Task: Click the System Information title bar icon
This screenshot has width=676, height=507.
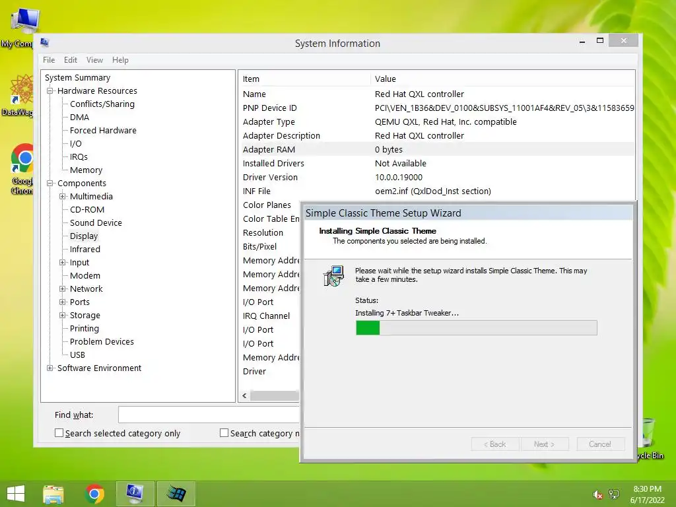Action: tap(44, 42)
